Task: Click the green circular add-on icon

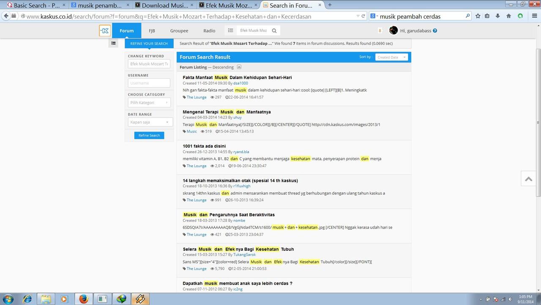Action: click(520, 16)
